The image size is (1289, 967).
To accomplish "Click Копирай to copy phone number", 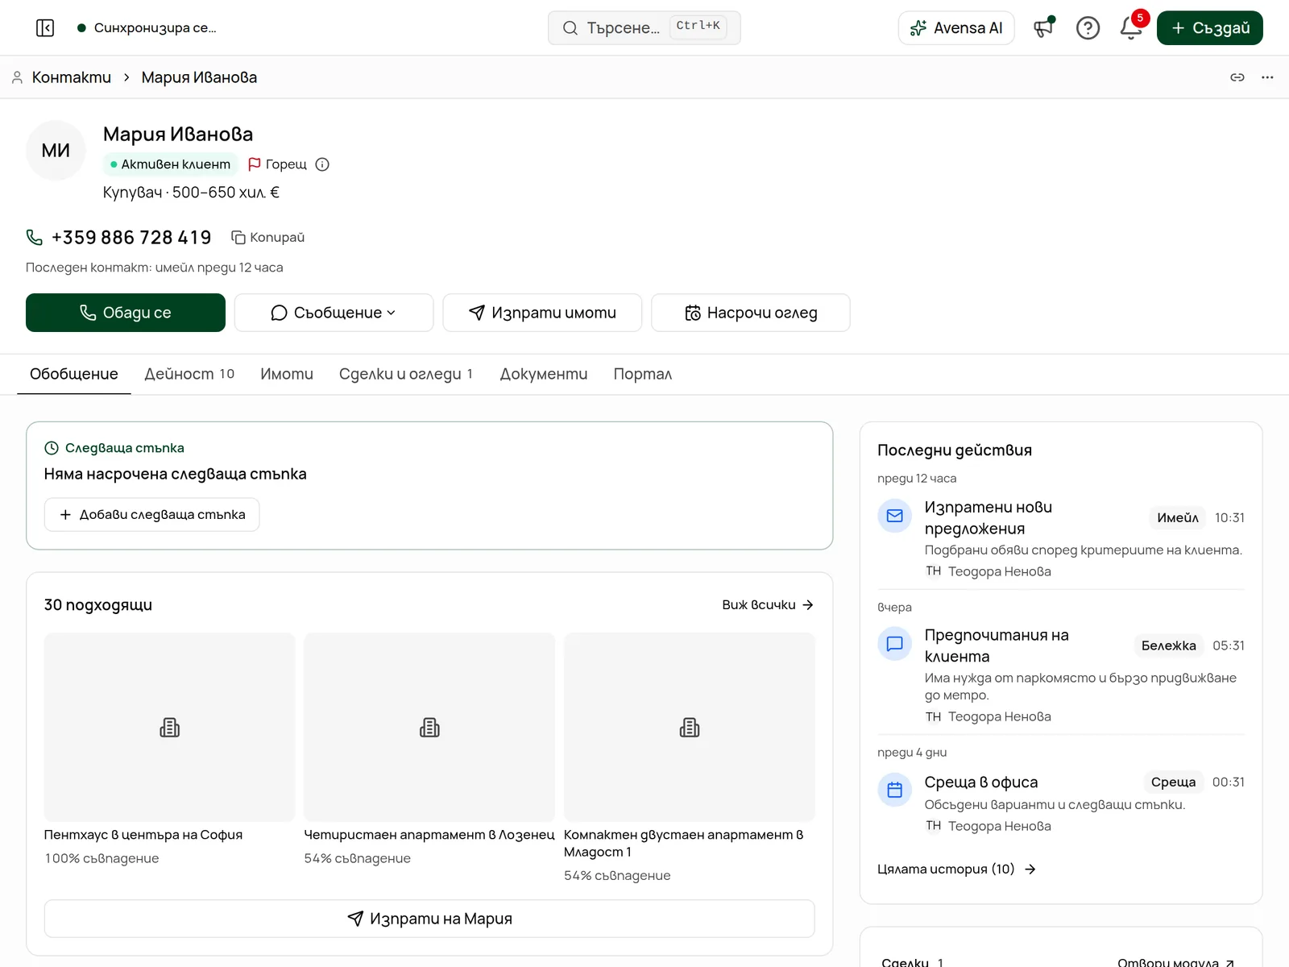I will point(268,237).
